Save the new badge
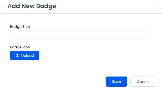The image size is (162, 93). click(116, 82)
